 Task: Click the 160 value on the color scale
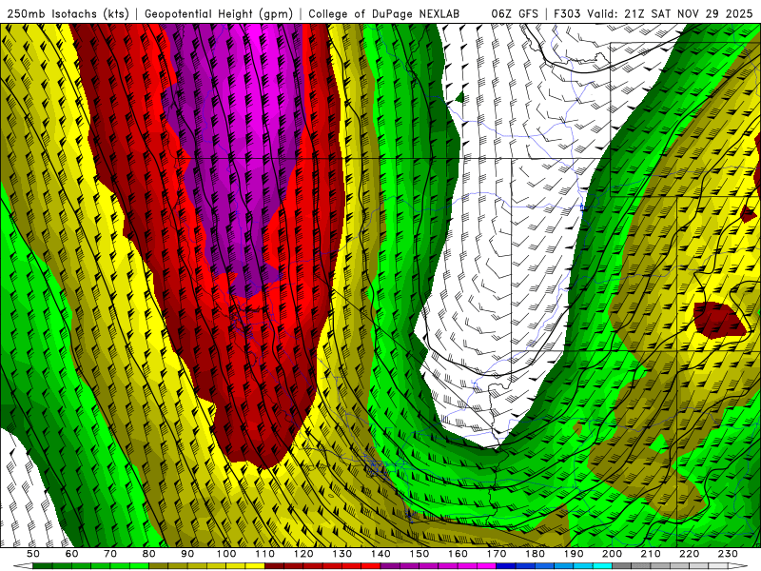pyautogui.click(x=458, y=554)
